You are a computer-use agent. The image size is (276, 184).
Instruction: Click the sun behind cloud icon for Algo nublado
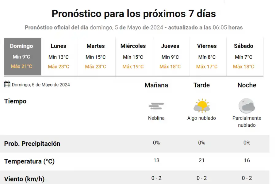click(201, 105)
